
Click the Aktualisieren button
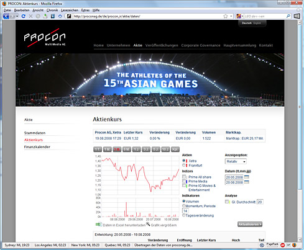click(x=250, y=224)
